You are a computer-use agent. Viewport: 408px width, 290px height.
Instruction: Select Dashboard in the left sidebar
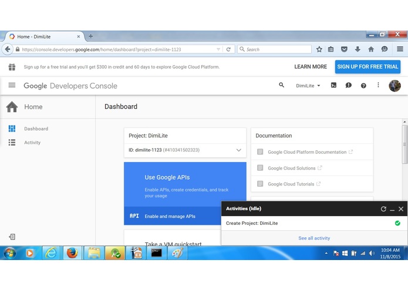click(36, 129)
